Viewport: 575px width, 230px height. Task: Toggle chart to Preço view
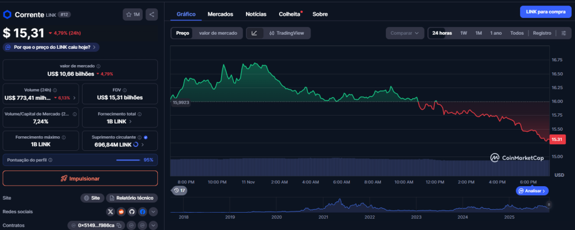[182, 33]
